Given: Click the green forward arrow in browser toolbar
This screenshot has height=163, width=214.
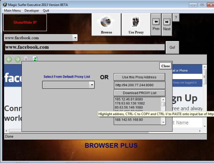Looking at the screenshot, I should [18, 59].
